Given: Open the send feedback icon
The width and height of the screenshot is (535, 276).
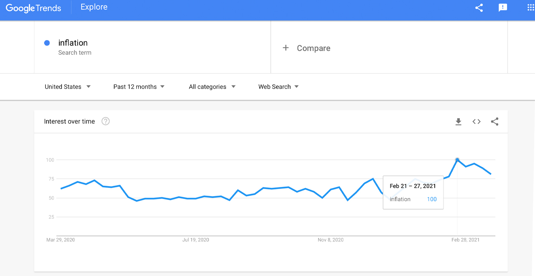Looking at the screenshot, I should (503, 8).
